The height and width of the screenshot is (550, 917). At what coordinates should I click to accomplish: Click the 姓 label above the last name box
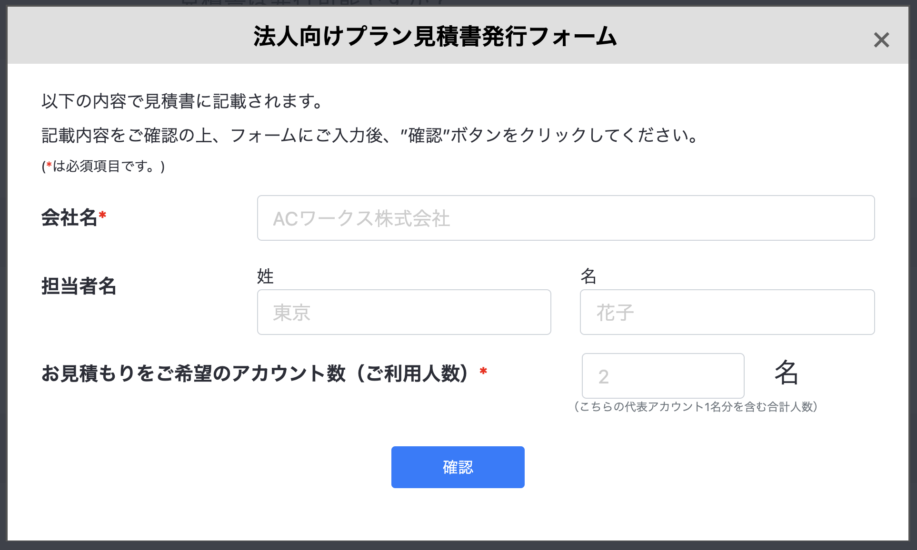pyautogui.click(x=264, y=276)
